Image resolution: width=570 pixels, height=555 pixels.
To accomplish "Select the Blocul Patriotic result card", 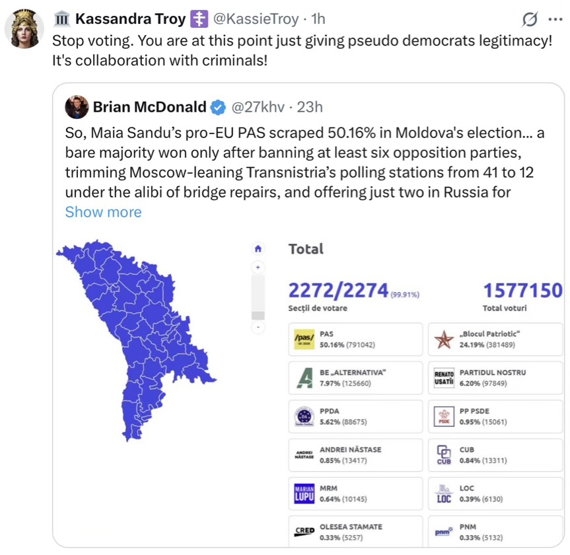I will click(495, 339).
